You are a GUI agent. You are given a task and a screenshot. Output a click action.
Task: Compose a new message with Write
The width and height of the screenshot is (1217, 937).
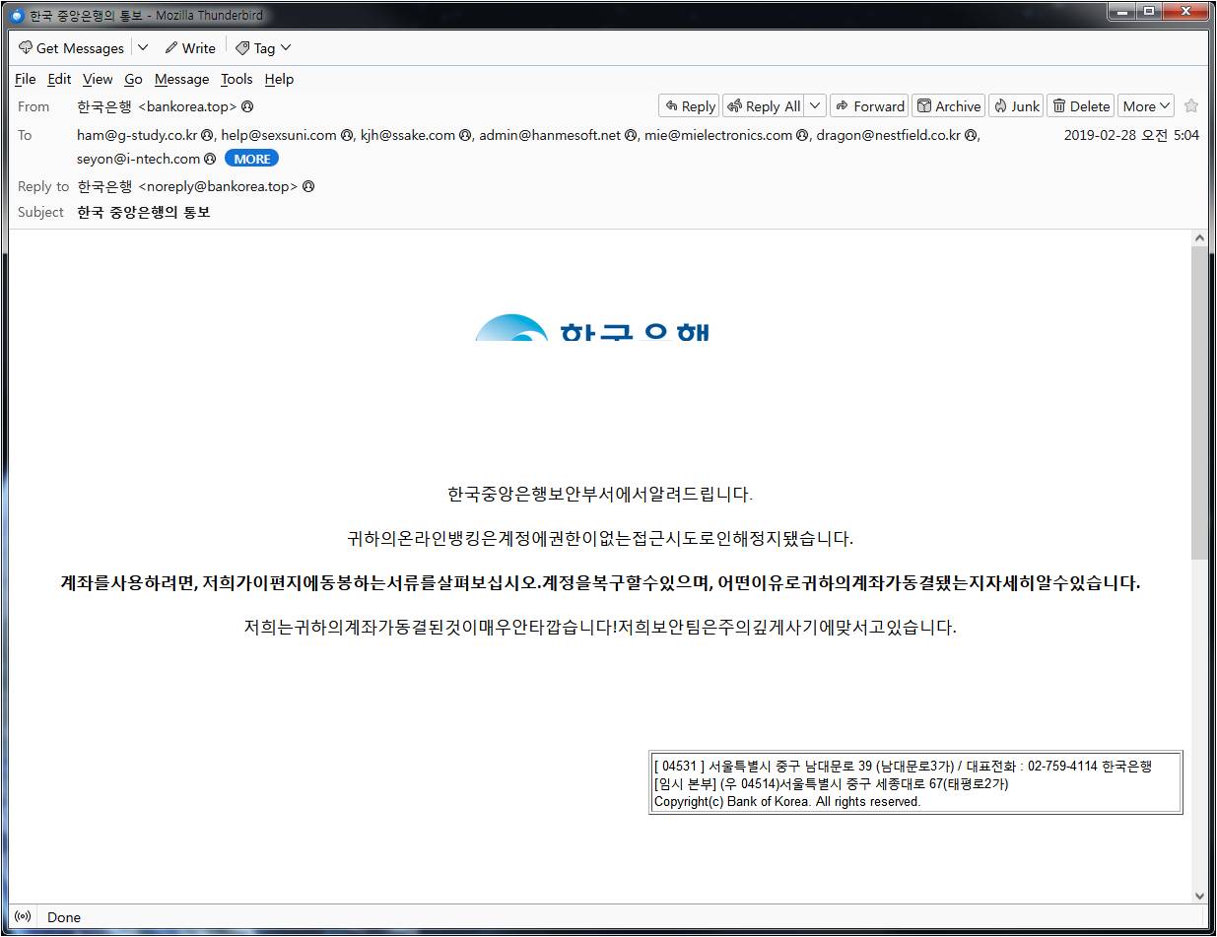coord(190,48)
